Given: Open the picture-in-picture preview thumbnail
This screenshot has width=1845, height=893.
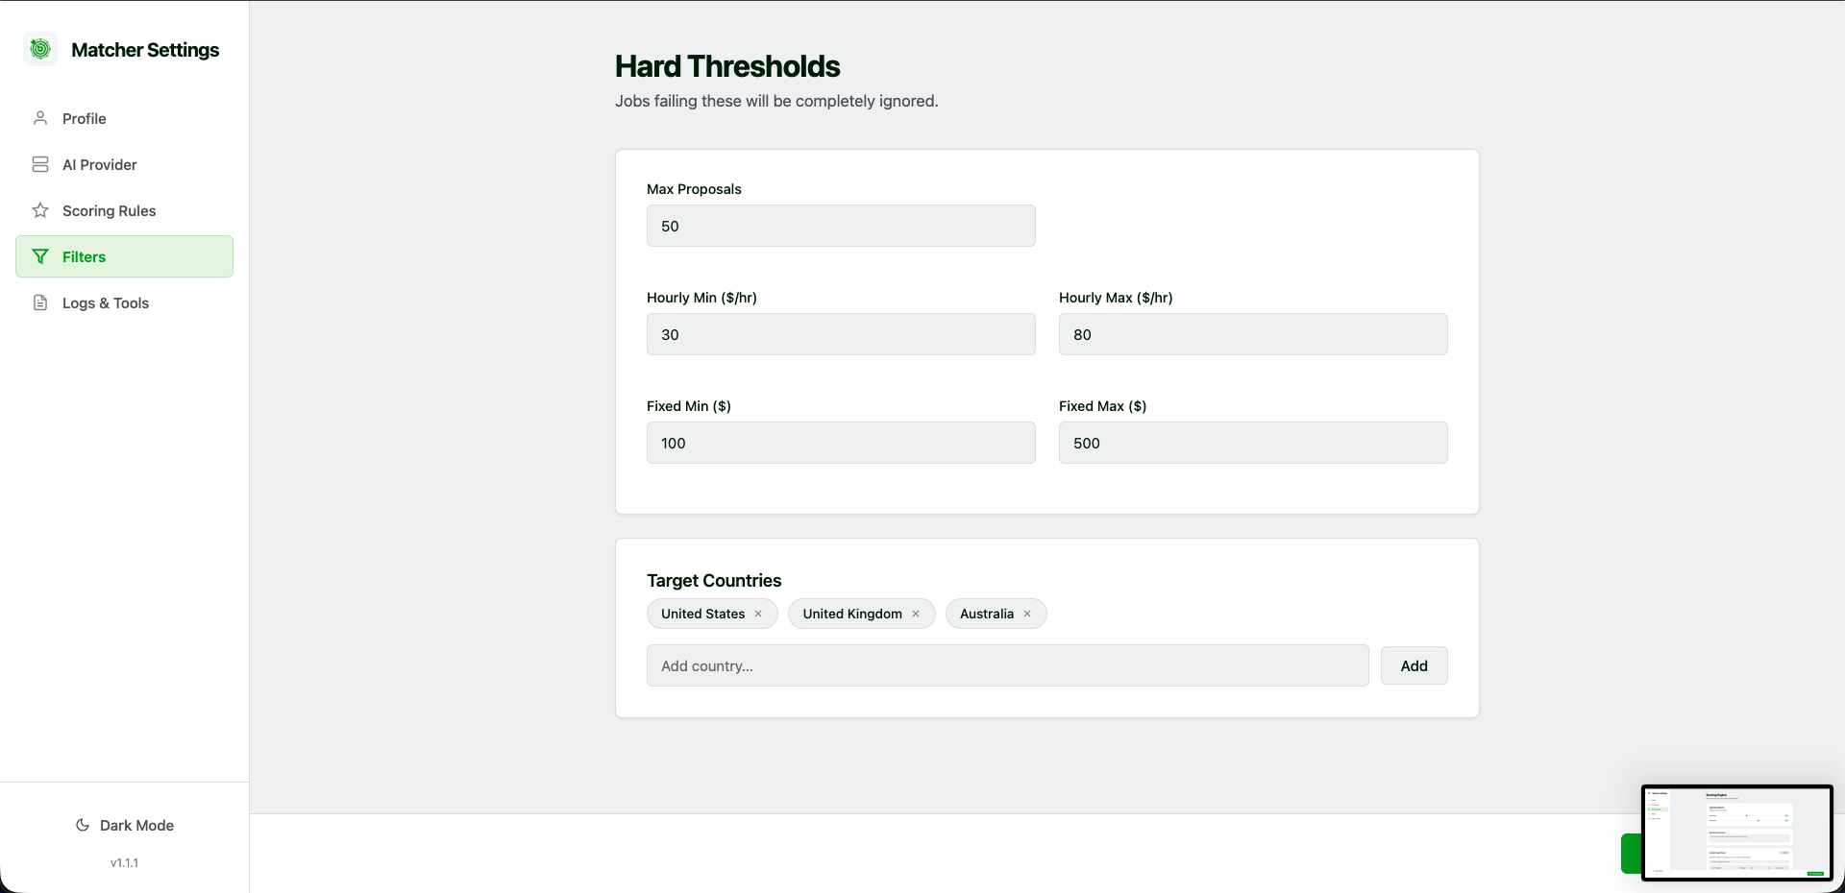Looking at the screenshot, I should [x=1736, y=833].
